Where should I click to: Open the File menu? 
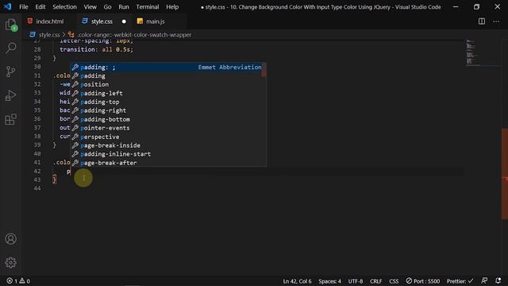pyautogui.click(x=24, y=7)
